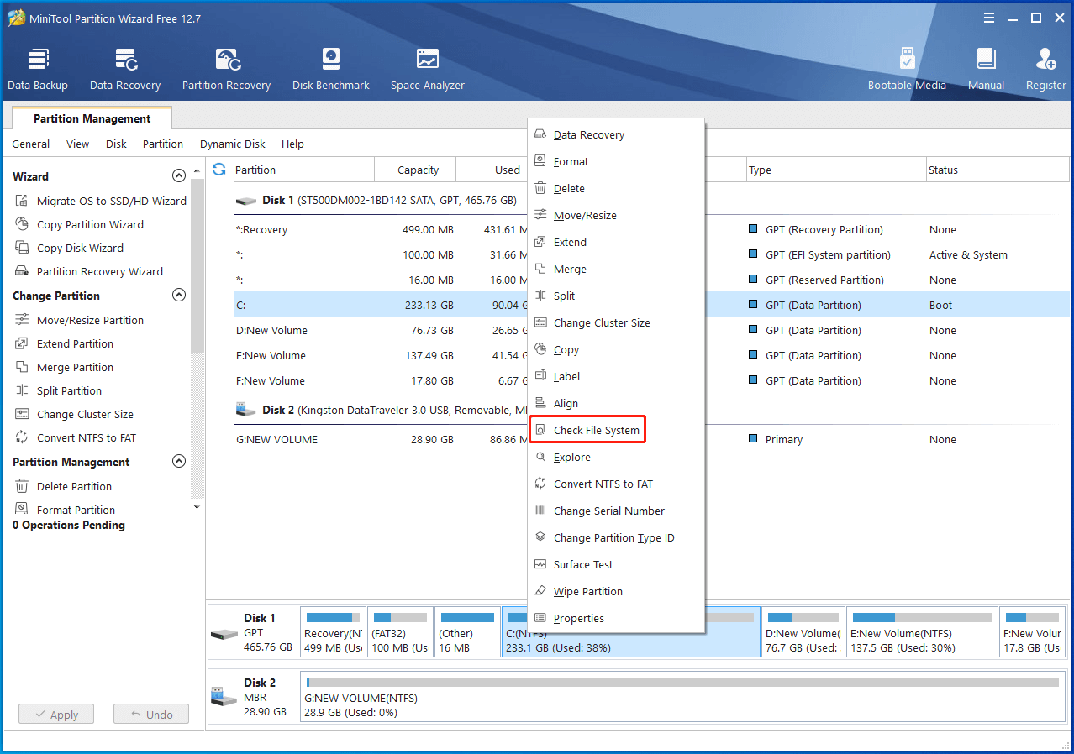Viewport: 1074px width, 754px height.
Task: Select Format in context menu
Action: click(x=616, y=161)
